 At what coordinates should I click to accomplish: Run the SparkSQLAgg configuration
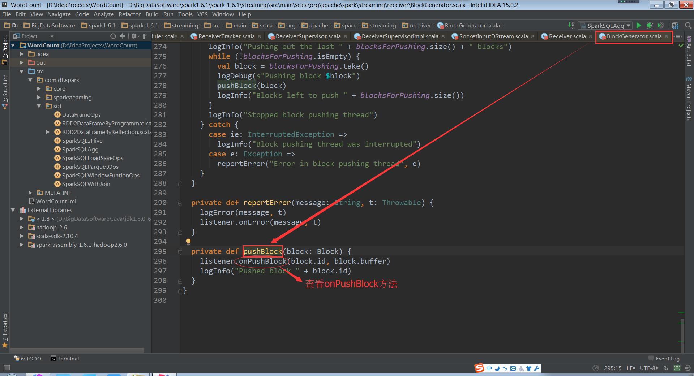point(639,25)
